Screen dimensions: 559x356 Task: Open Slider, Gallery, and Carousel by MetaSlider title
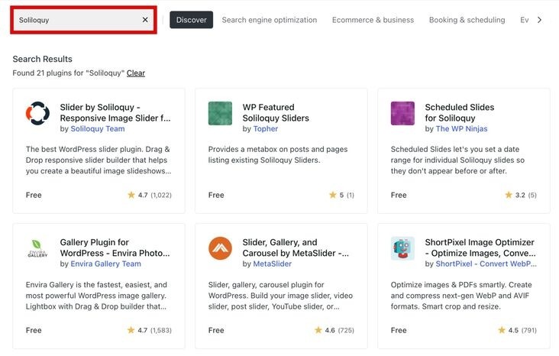[296, 248]
